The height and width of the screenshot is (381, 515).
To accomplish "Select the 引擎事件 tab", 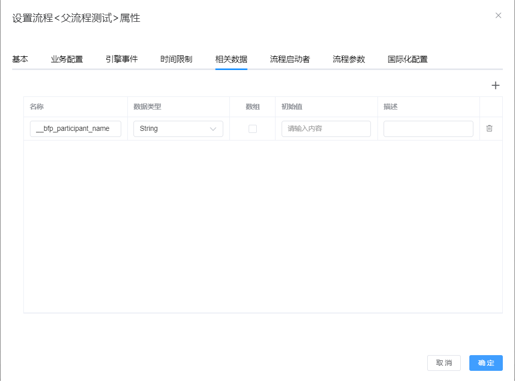I will pyautogui.click(x=121, y=59).
